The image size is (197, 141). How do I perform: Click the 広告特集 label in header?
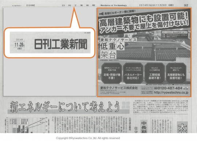click(x=31, y=5)
